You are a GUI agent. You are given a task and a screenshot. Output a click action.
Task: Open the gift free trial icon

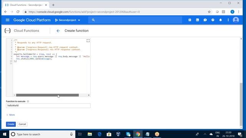[x=190, y=20]
